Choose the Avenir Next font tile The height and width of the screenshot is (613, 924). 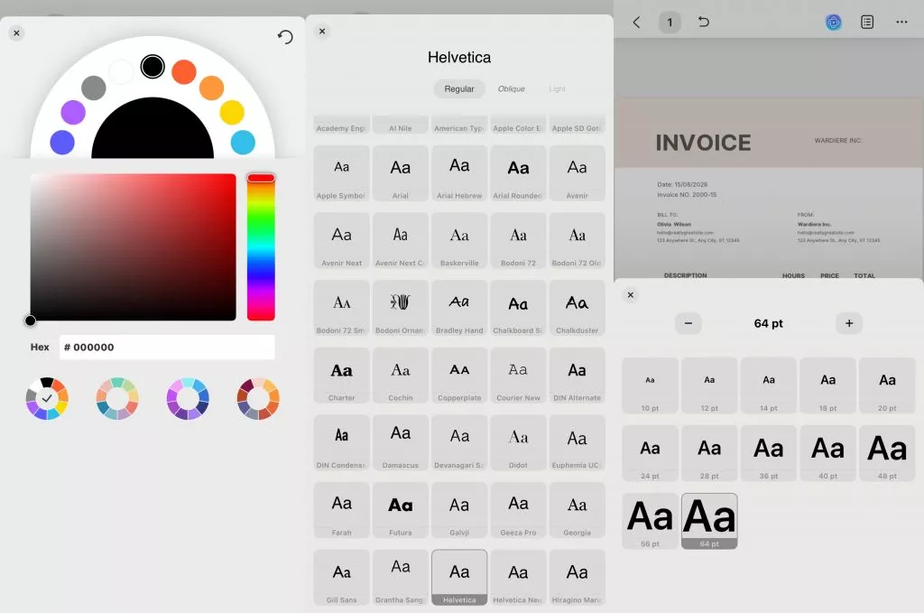[x=342, y=240]
